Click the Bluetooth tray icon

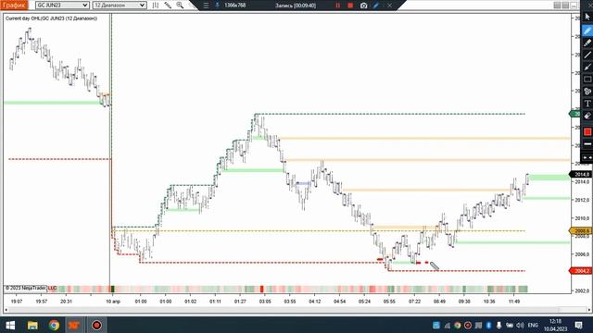pos(488,325)
